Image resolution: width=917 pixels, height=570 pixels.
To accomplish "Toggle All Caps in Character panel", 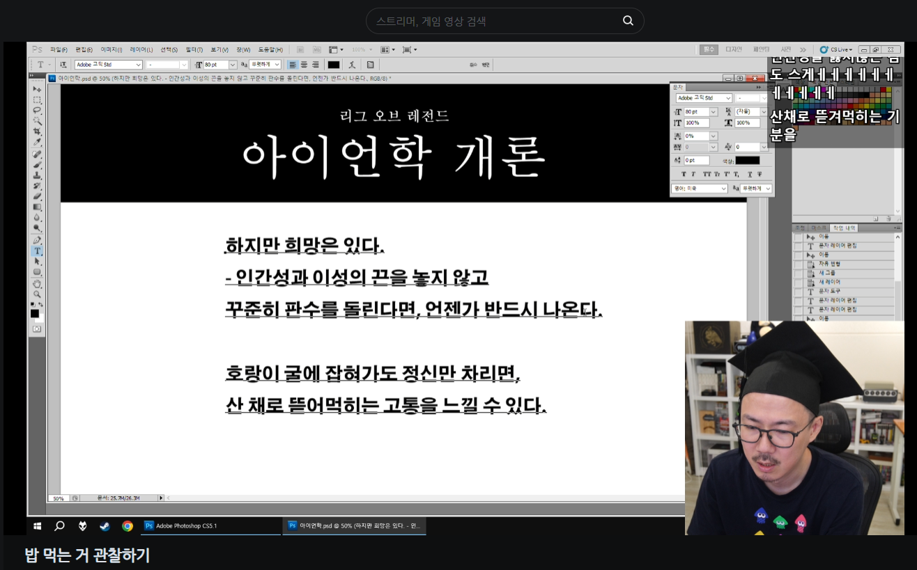I will tap(707, 174).
